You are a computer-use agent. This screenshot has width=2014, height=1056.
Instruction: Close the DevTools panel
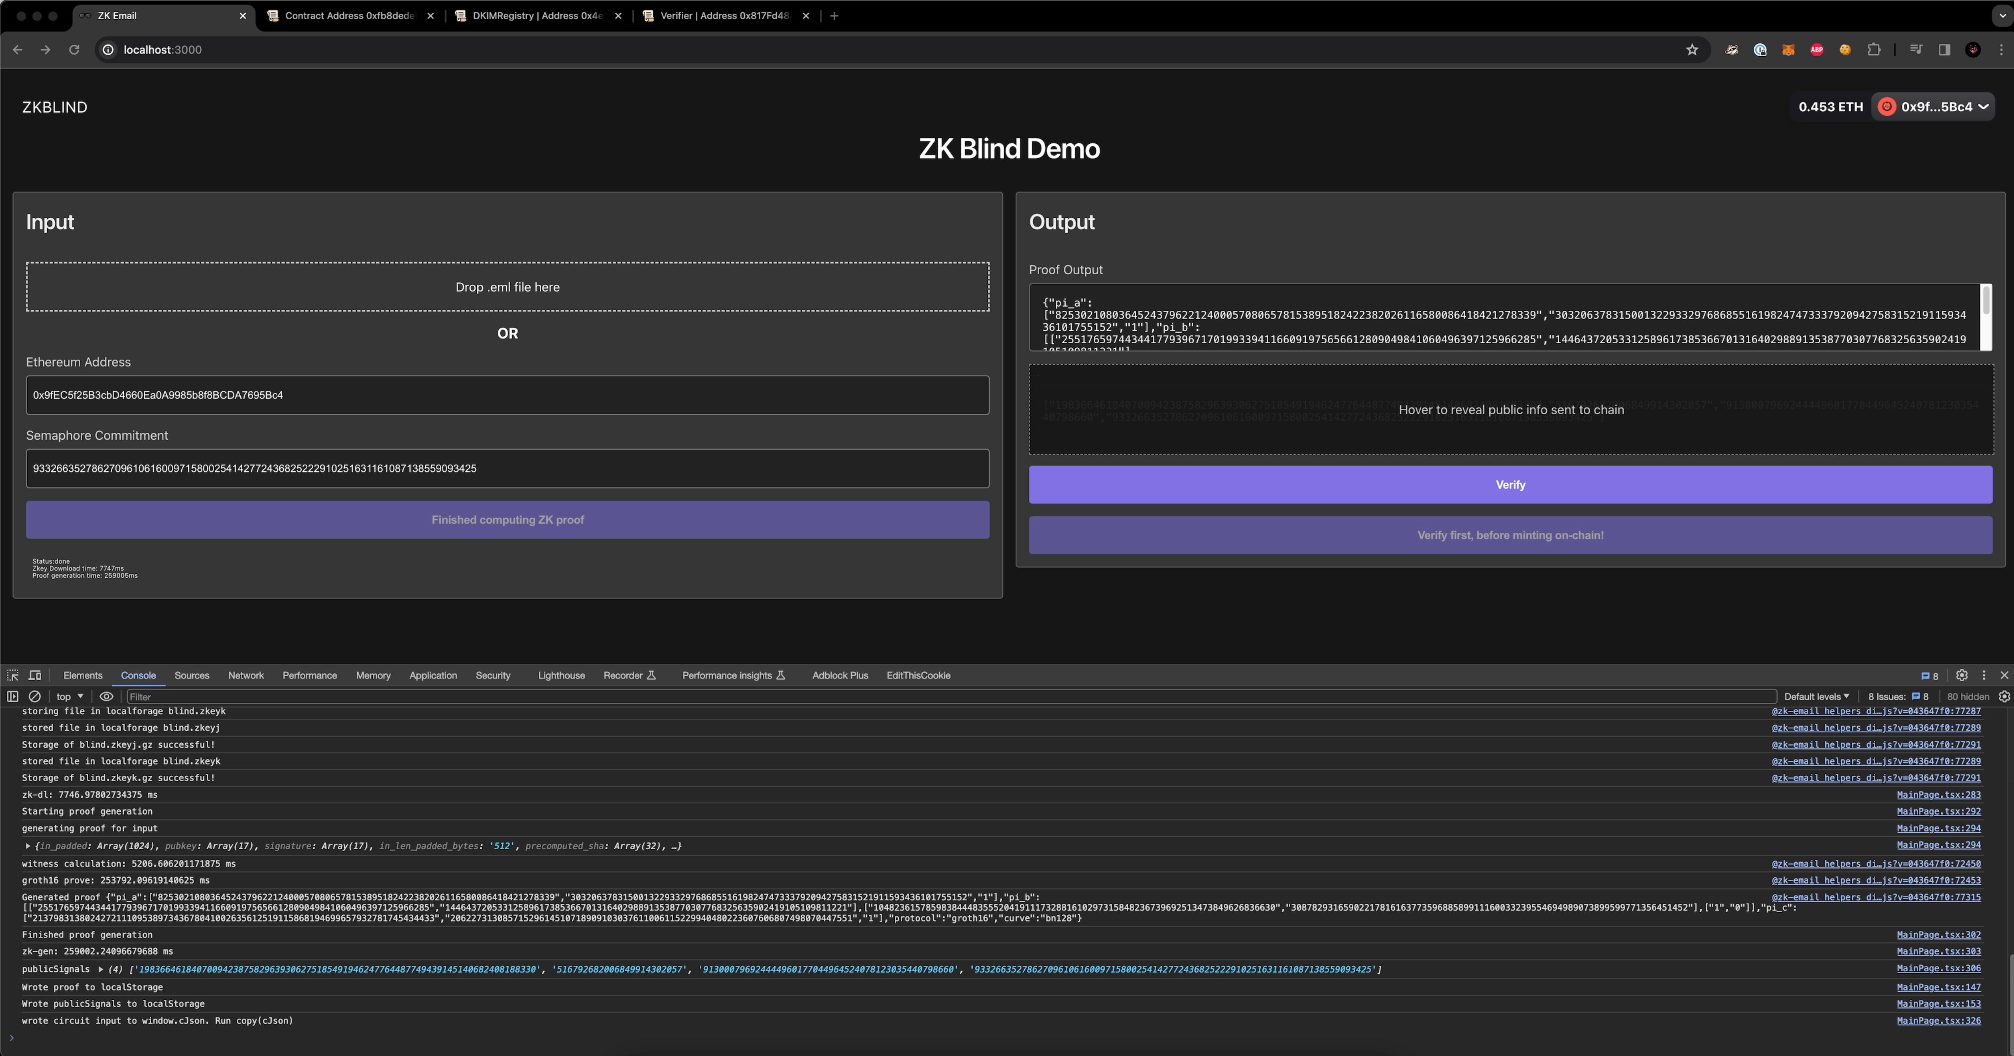point(2004,675)
